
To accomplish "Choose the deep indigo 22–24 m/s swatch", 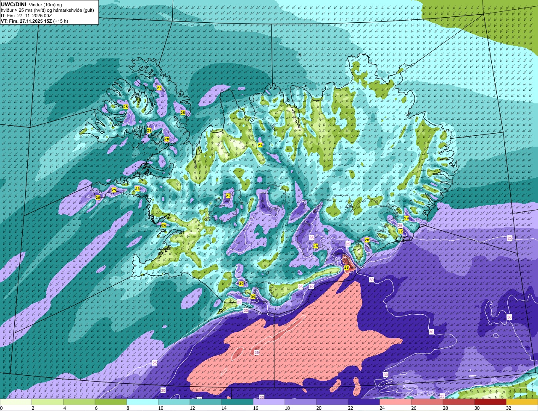I will pos(364,402).
